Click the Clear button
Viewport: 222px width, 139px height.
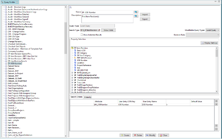164,135
